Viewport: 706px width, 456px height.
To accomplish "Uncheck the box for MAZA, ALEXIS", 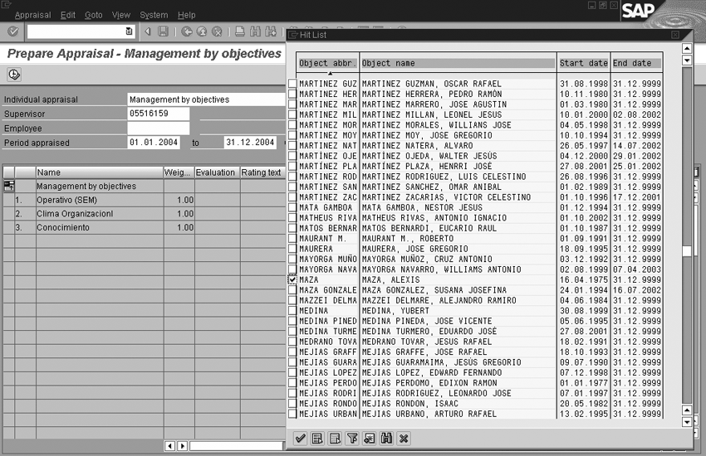I will tap(292, 279).
